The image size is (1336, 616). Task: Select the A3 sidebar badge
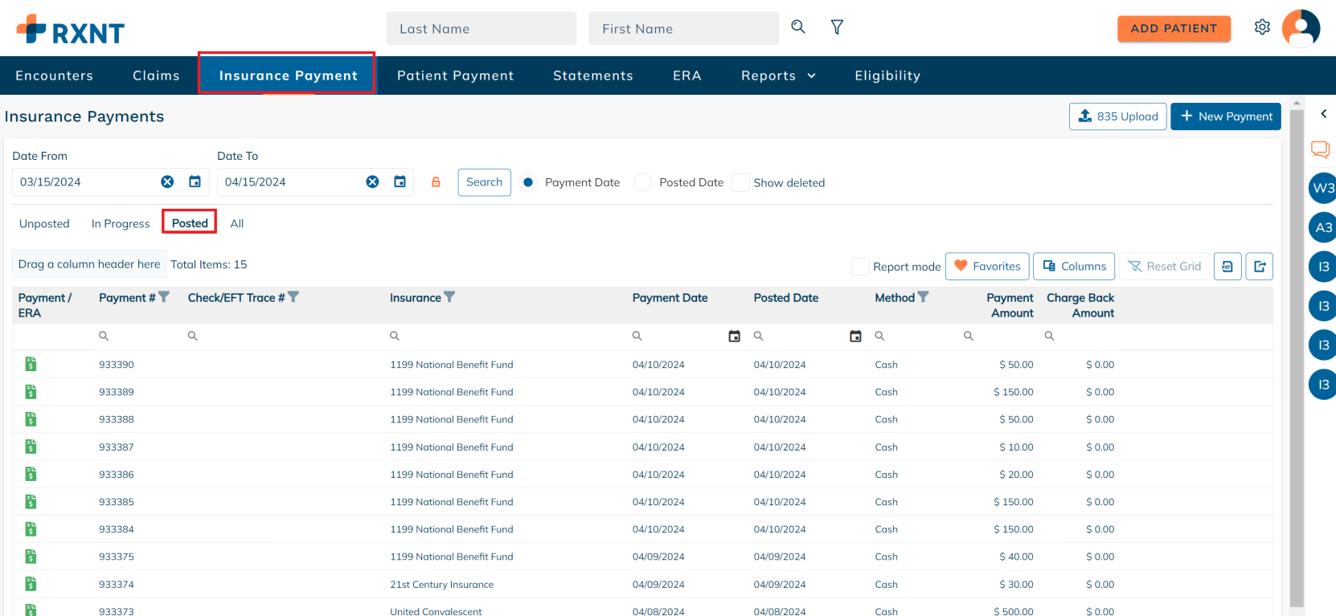pos(1323,227)
